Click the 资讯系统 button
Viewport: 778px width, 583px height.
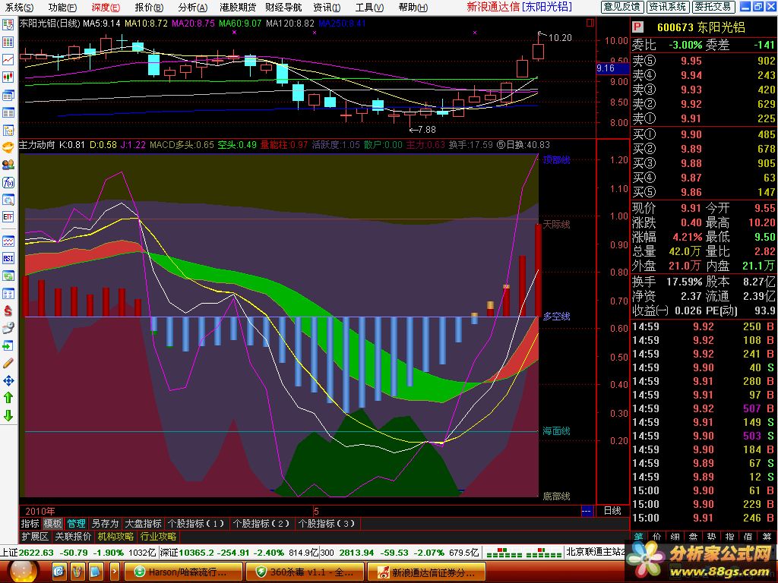coord(668,6)
